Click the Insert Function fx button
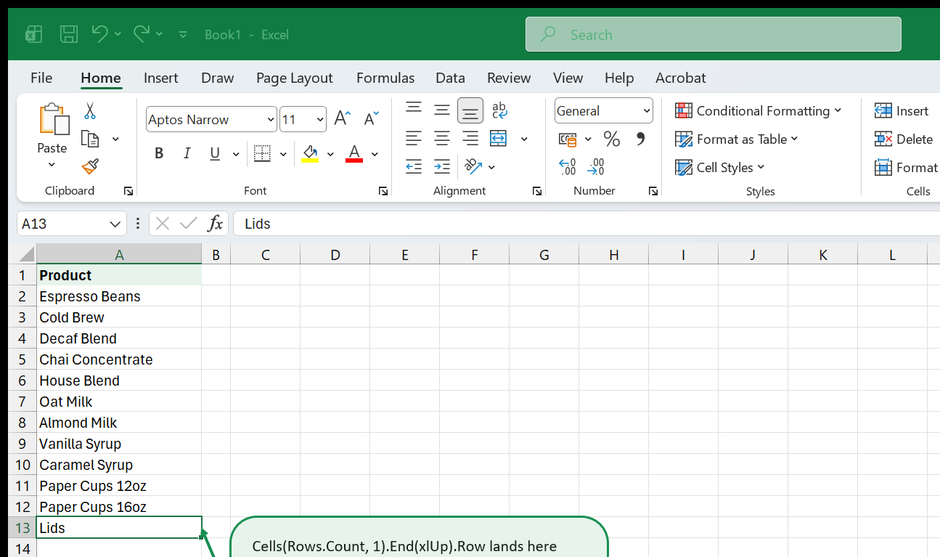 [215, 224]
